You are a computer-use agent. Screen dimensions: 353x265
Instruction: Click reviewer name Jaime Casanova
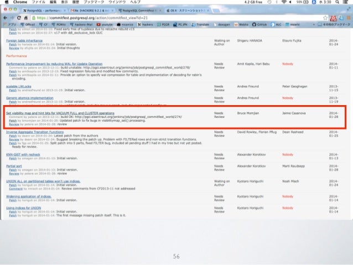pyautogui.click(x=294, y=113)
